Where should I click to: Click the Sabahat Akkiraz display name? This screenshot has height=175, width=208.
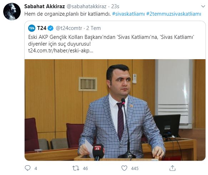(45, 6)
